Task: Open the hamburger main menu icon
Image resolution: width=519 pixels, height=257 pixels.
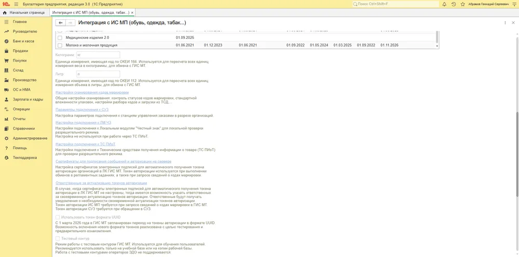Action: pos(16,4)
